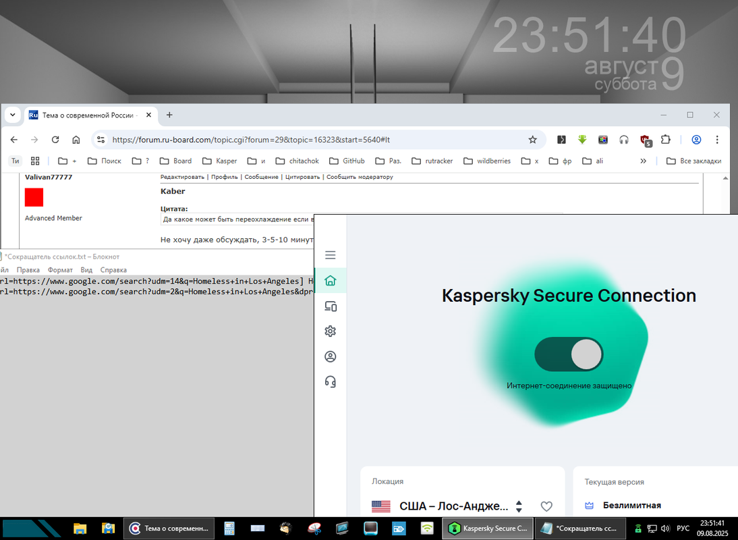The width and height of the screenshot is (738, 540).
Task: Open the tab search dropdown in Chrome
Action: pos(13,115)
